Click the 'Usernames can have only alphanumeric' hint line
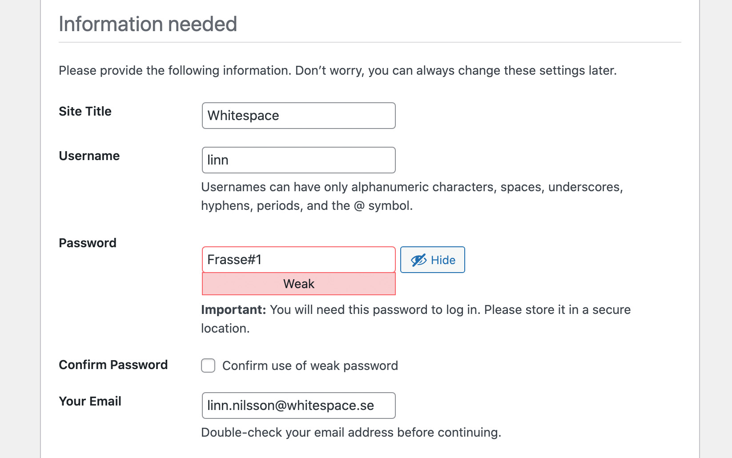732x458 pixels. 412,187
